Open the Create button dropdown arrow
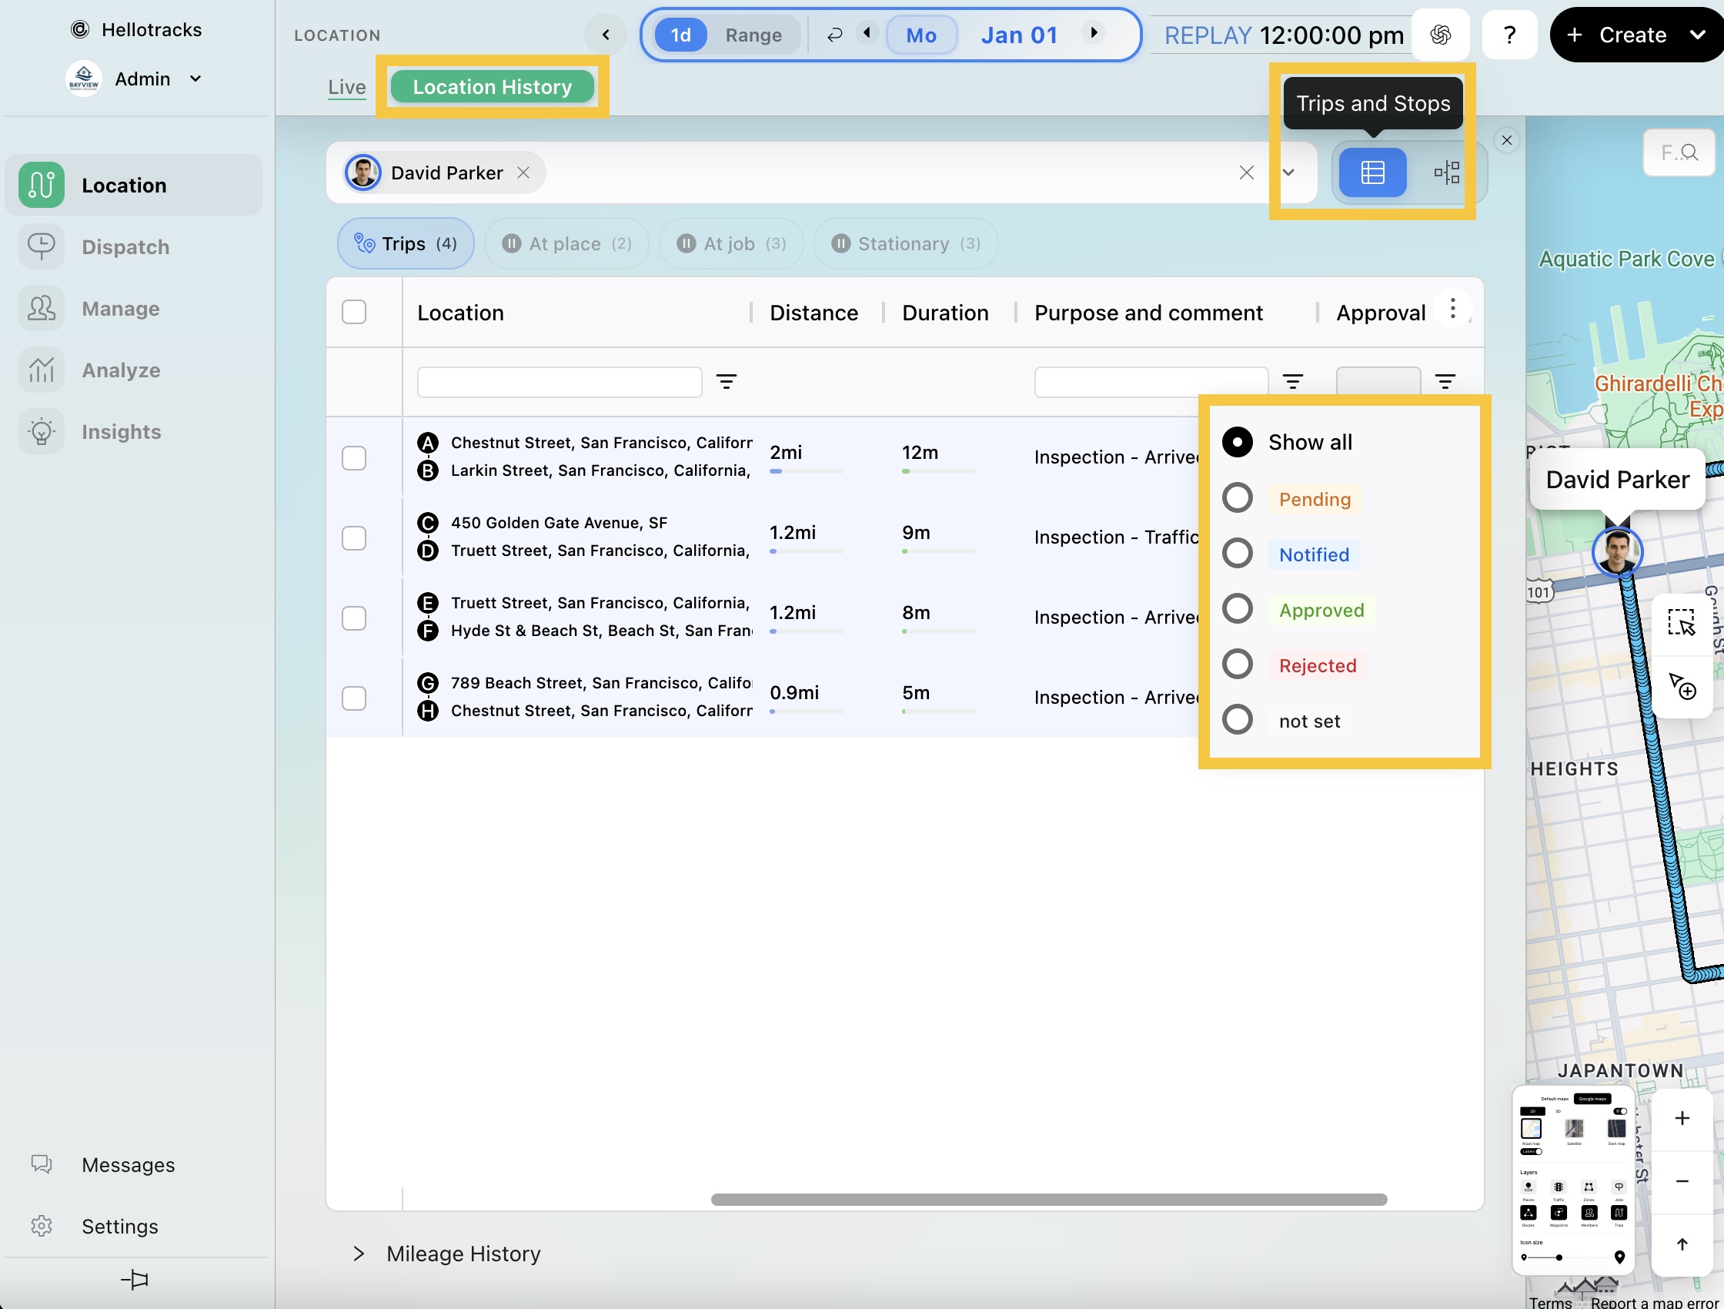This screenshot has width=1724, height=1309. coord(1698,35)
